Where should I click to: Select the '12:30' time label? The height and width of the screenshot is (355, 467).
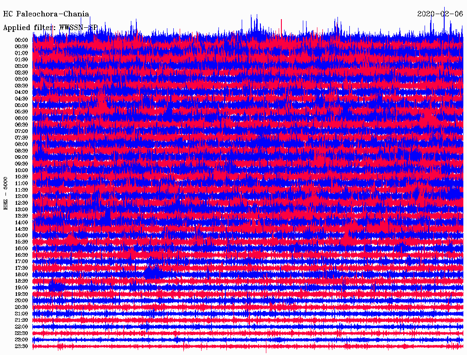coord(21,203)
